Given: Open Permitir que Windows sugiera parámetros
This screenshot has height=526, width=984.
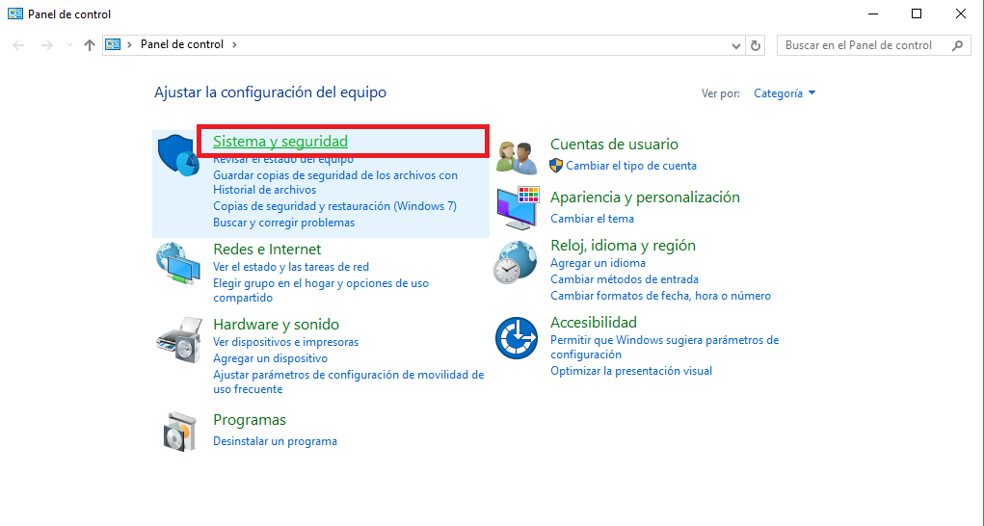Looking at the screenshot, I should coord(665,348).
